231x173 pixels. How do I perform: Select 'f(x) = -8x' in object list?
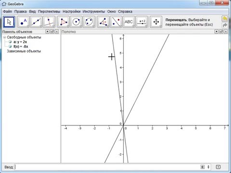21,47
